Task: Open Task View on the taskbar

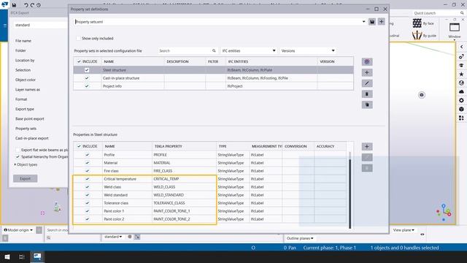Action: [x=22, y=256]
